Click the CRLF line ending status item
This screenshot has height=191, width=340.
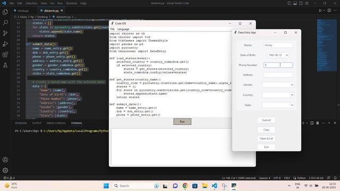(287, 178)
